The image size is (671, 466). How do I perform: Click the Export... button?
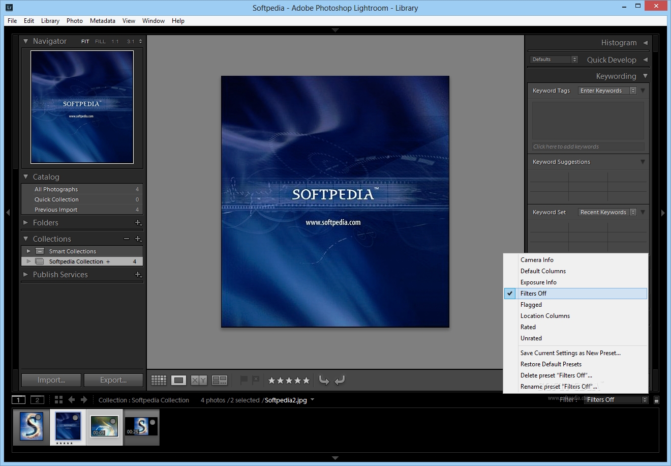113,380
